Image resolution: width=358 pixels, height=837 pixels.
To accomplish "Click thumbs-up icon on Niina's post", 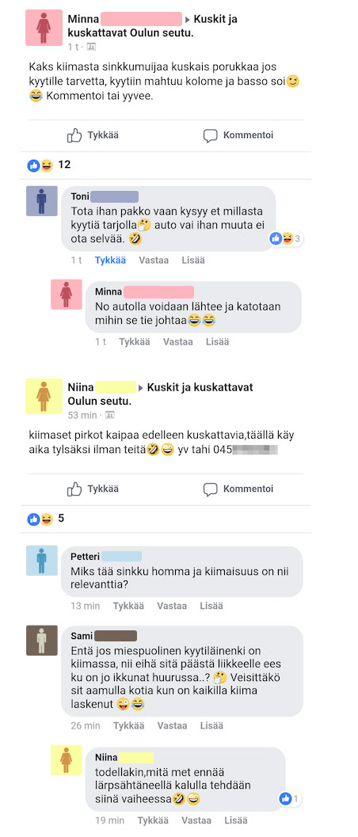I will tap(74, 489).
